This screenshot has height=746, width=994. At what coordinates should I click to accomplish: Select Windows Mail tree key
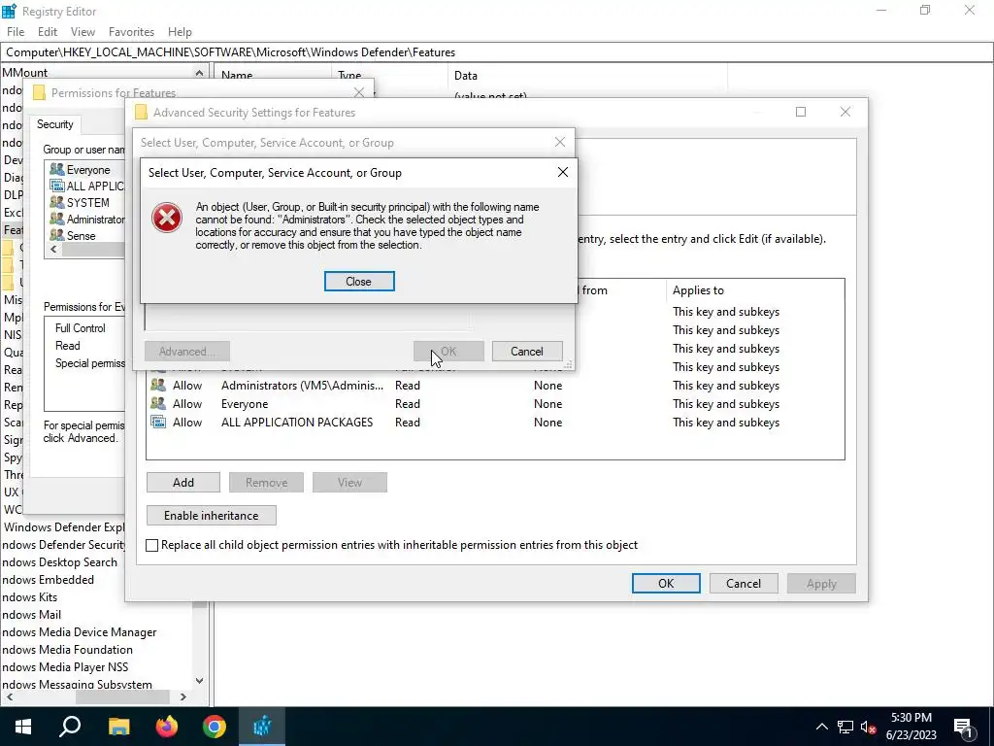(x=31, y=614)
